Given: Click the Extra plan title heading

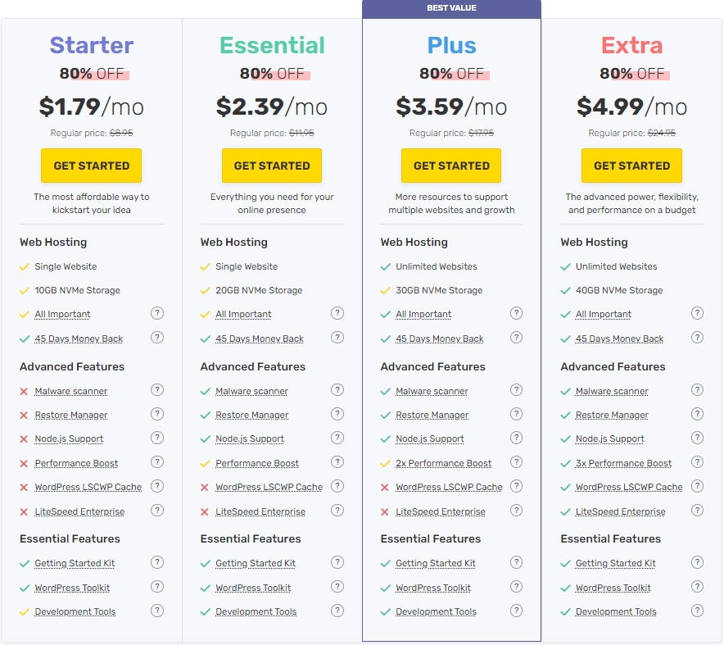Looking at the screenshot, I should (x=631, y=45).
